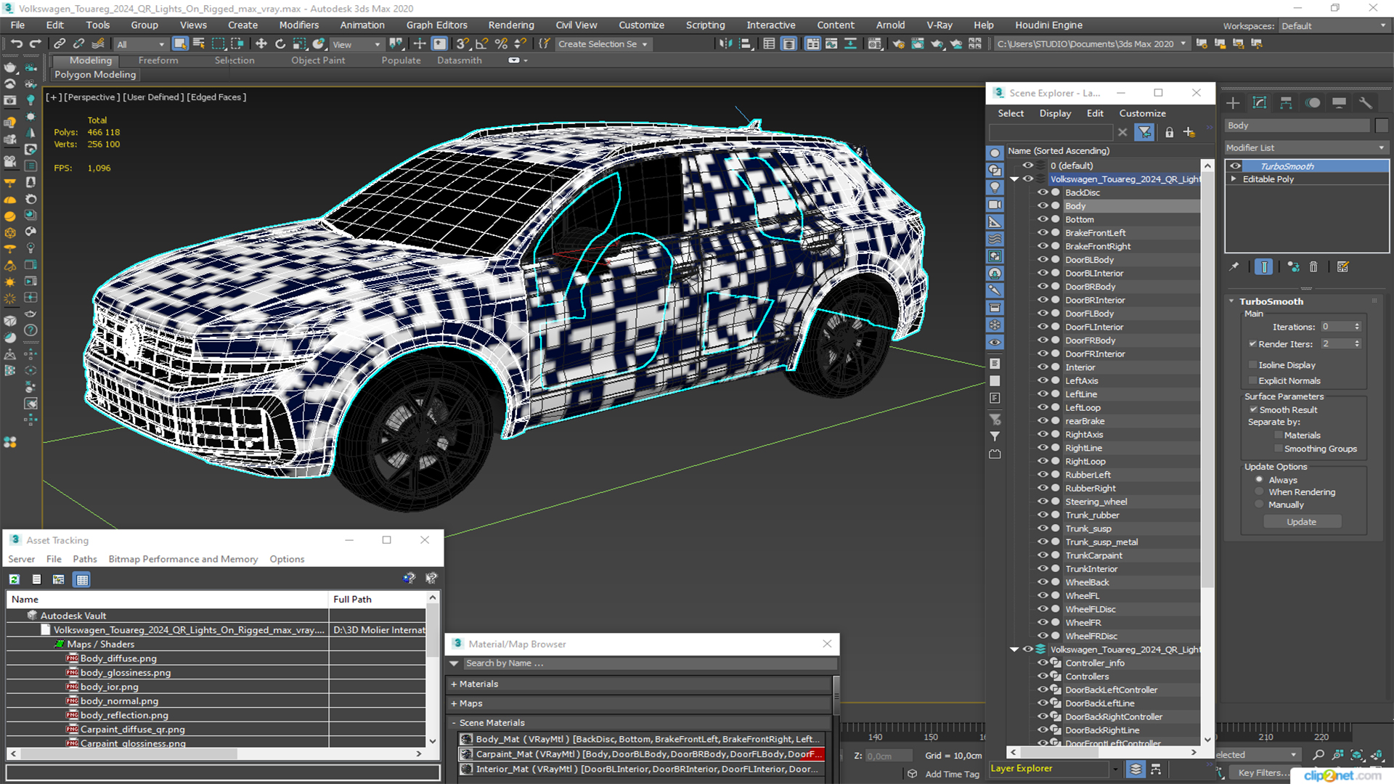1394x784 pixels.
Task: Click the Scene Explorer filter funnel icon
Action: (x=1145, y=132)
